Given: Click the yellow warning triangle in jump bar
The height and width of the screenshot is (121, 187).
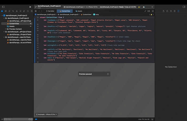Looking at the screenshot, I should [x=151, y=14].
